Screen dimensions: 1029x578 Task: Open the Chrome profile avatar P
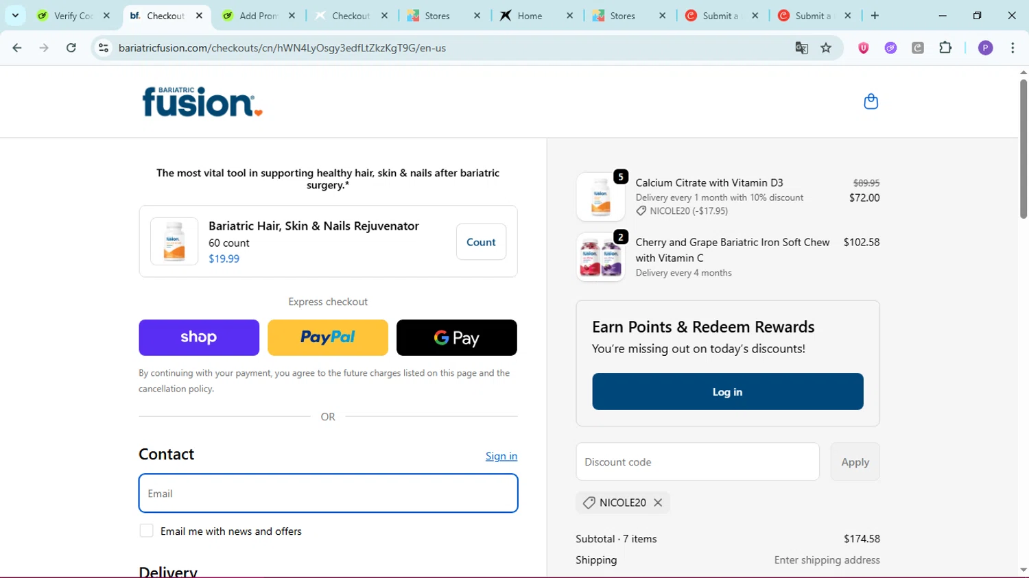click(x=985, y=48)
